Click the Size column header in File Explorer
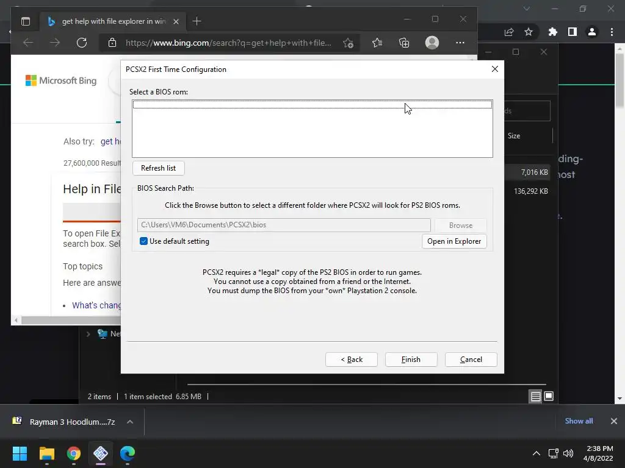Viewport: 625px width, 468px height. pos(514,136)
